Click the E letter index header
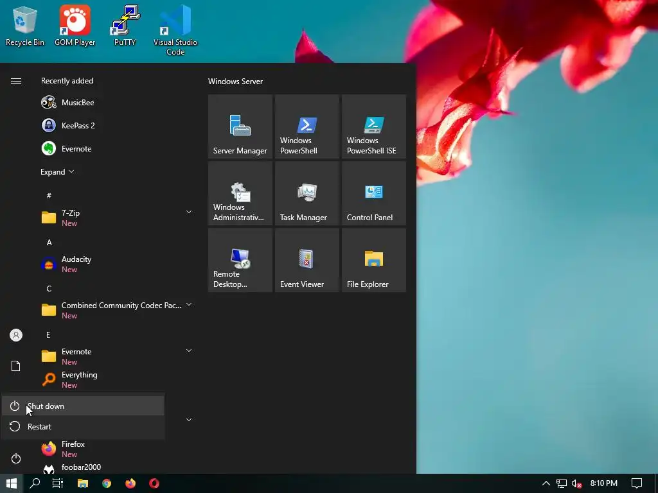The image size is (658, 493). 48,334
